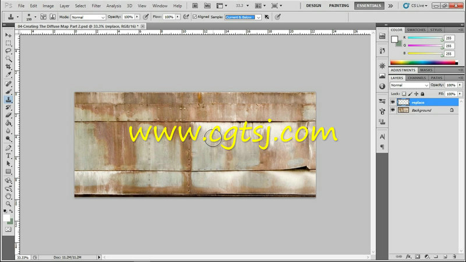Click the Essentials workspace button
Viewport: 466px width, 262px height.
(369, 6)
